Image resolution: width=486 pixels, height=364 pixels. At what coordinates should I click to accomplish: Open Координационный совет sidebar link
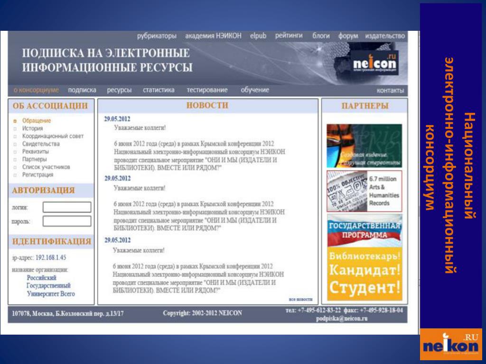53,136
